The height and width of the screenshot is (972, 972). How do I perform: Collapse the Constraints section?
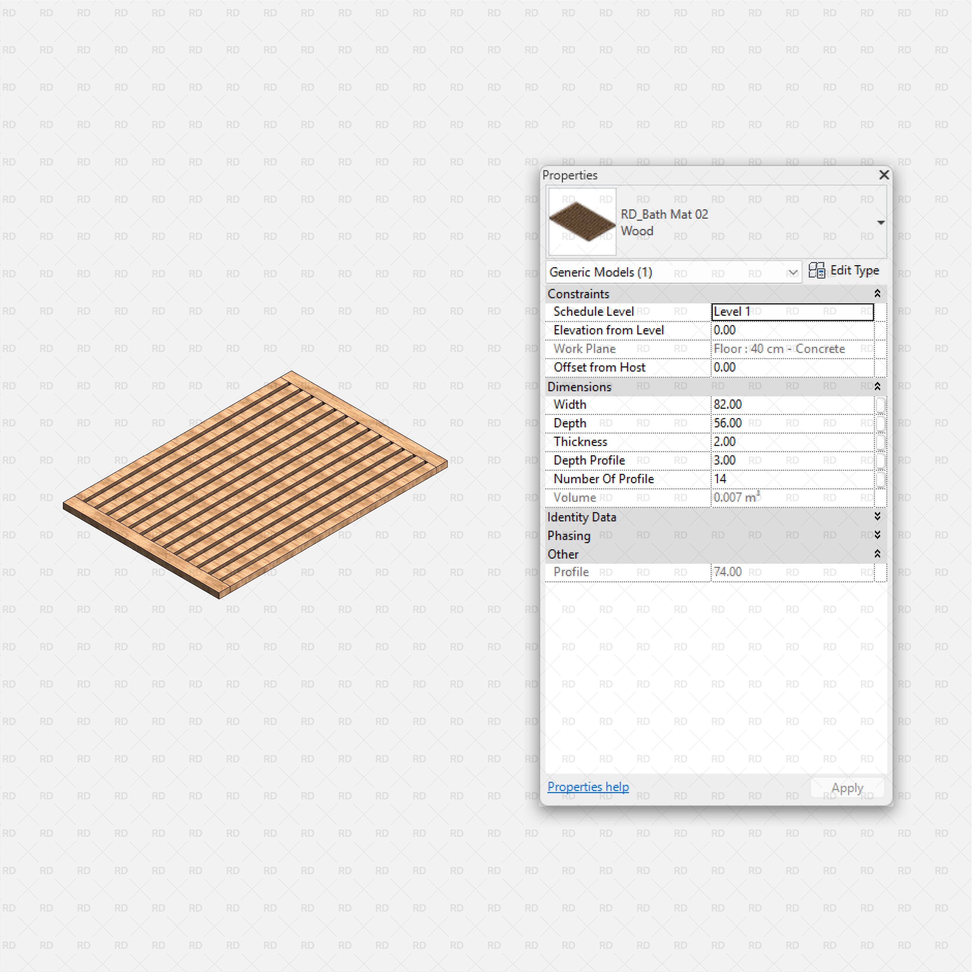coord(878,293)
